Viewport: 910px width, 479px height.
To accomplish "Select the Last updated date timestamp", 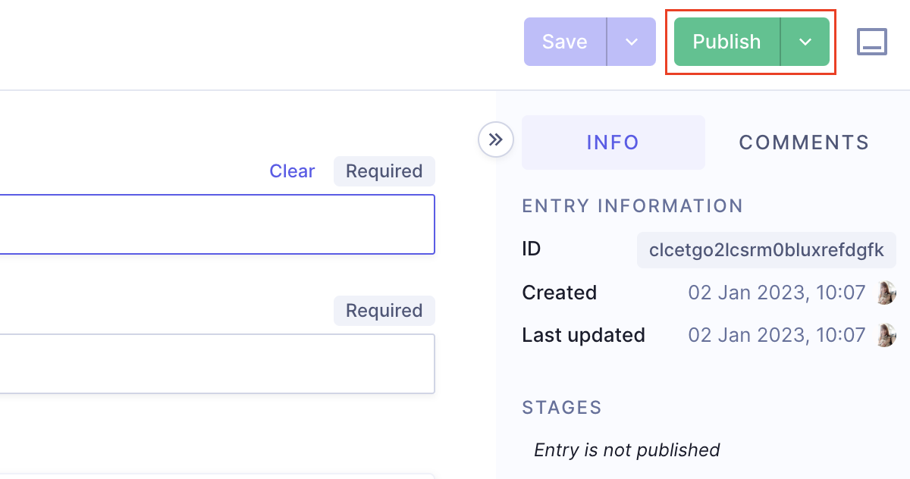I will tap(776, 335).
